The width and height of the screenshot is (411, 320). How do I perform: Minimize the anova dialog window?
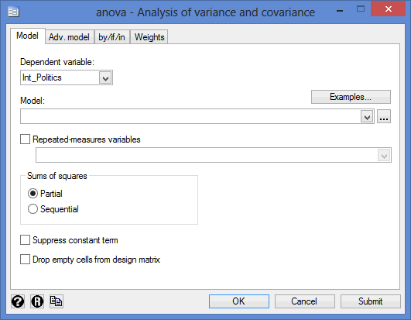[x=340, y=11]
